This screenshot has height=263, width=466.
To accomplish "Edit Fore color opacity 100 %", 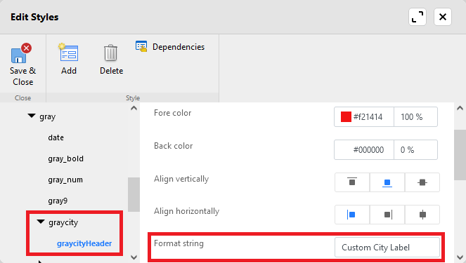I will point(415,117).
